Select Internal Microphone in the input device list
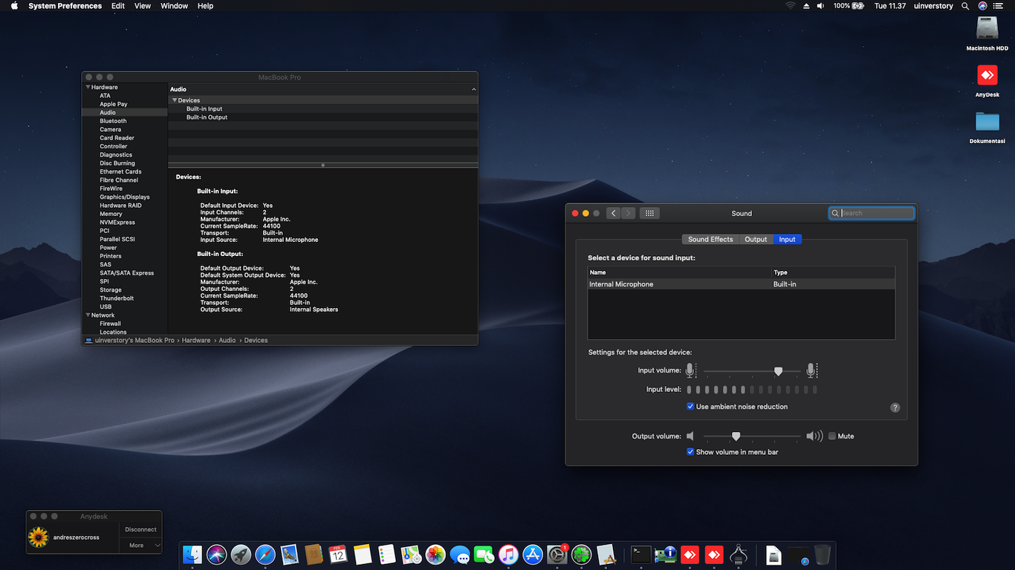1015x570 pixels. 742,284
